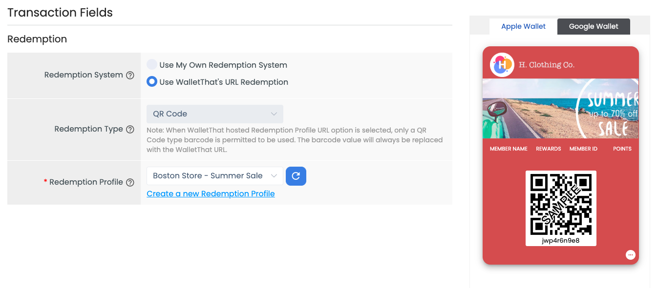The image size is (658, 288).
Task: Click the REWARDS field on the pass
Action: (548, 149)
